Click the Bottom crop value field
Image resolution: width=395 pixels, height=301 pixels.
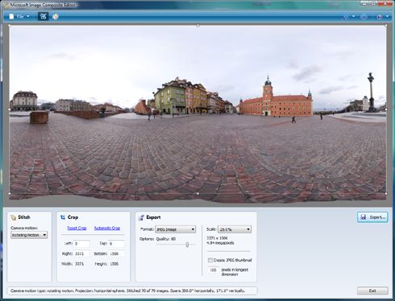pyautogui.click(x=116, y=254)
